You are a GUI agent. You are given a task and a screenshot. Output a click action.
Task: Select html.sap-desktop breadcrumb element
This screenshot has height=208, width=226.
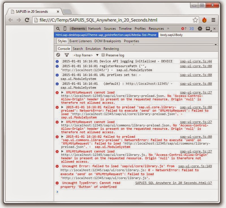pos(106,35)
